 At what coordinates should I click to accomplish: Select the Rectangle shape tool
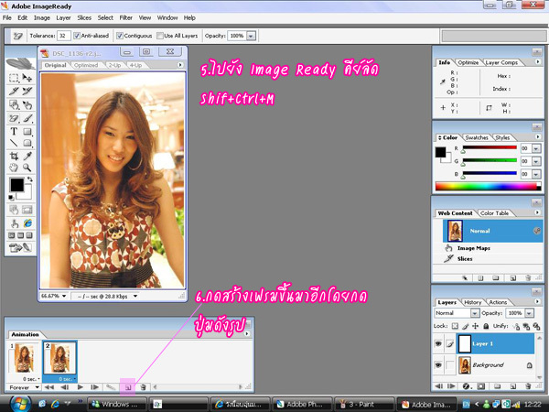pos(27,131)
